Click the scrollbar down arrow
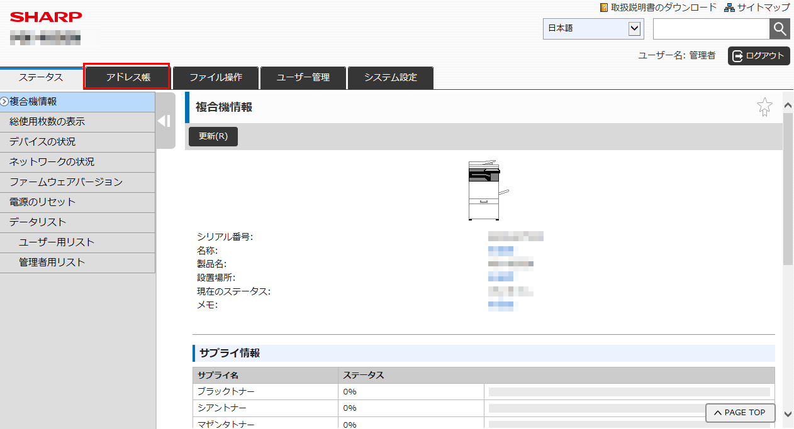Viewport: 794px width, 429px height. click(788, 413)
